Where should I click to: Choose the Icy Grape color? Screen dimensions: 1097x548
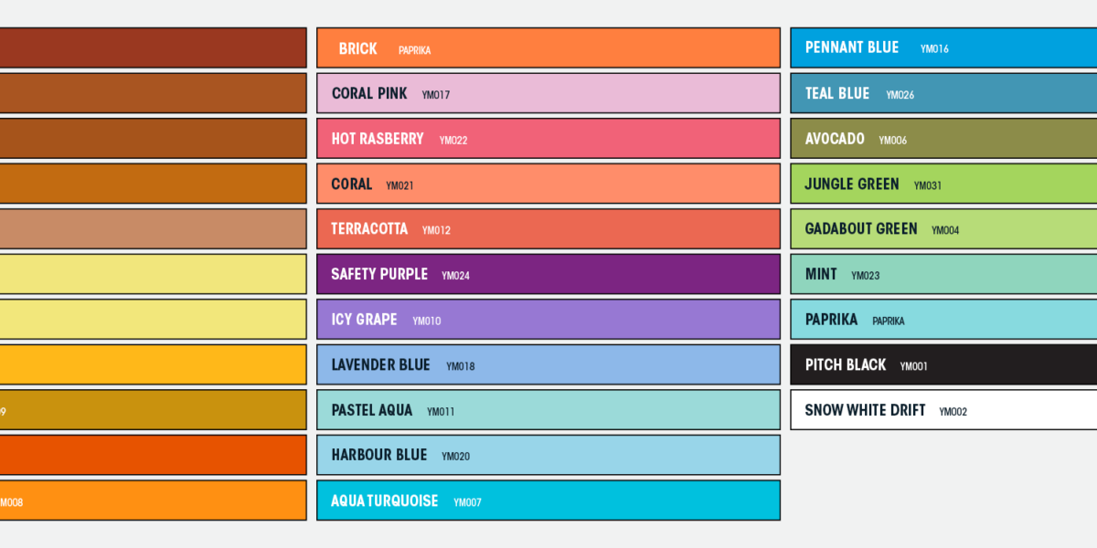pyautogui.click(x=548, y=320)
